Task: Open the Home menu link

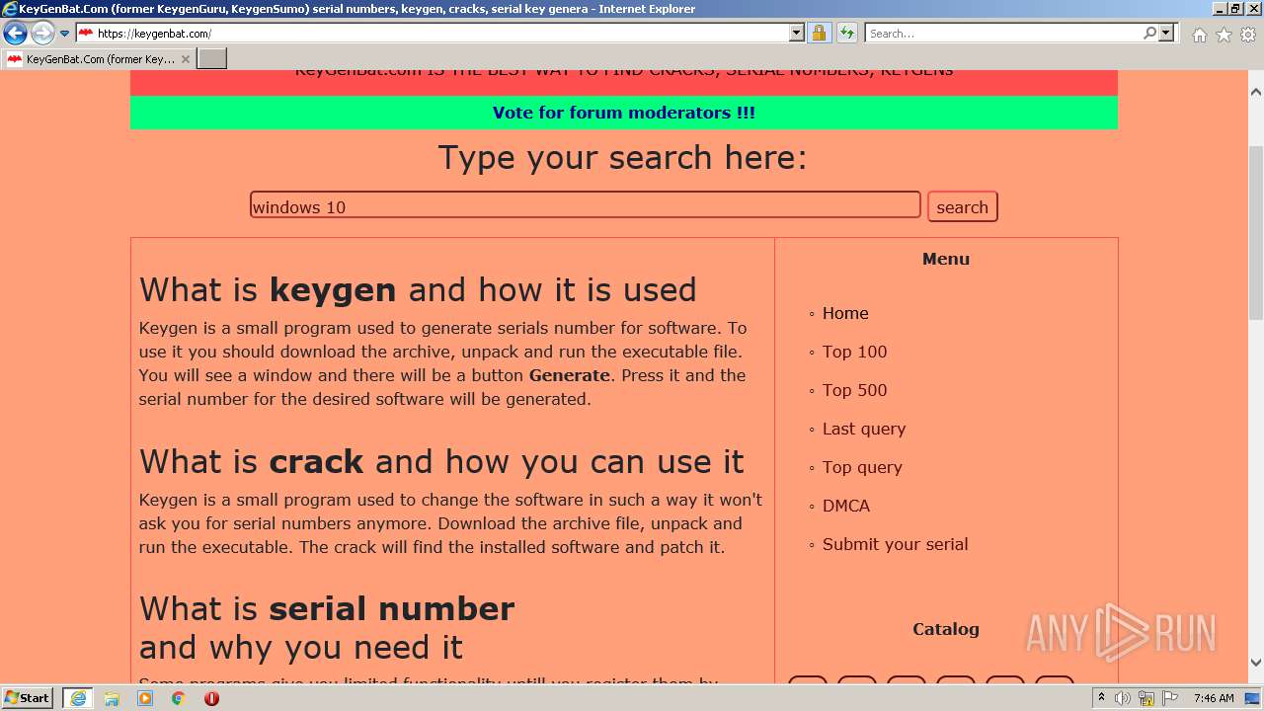Action: [x=845, y=313]
